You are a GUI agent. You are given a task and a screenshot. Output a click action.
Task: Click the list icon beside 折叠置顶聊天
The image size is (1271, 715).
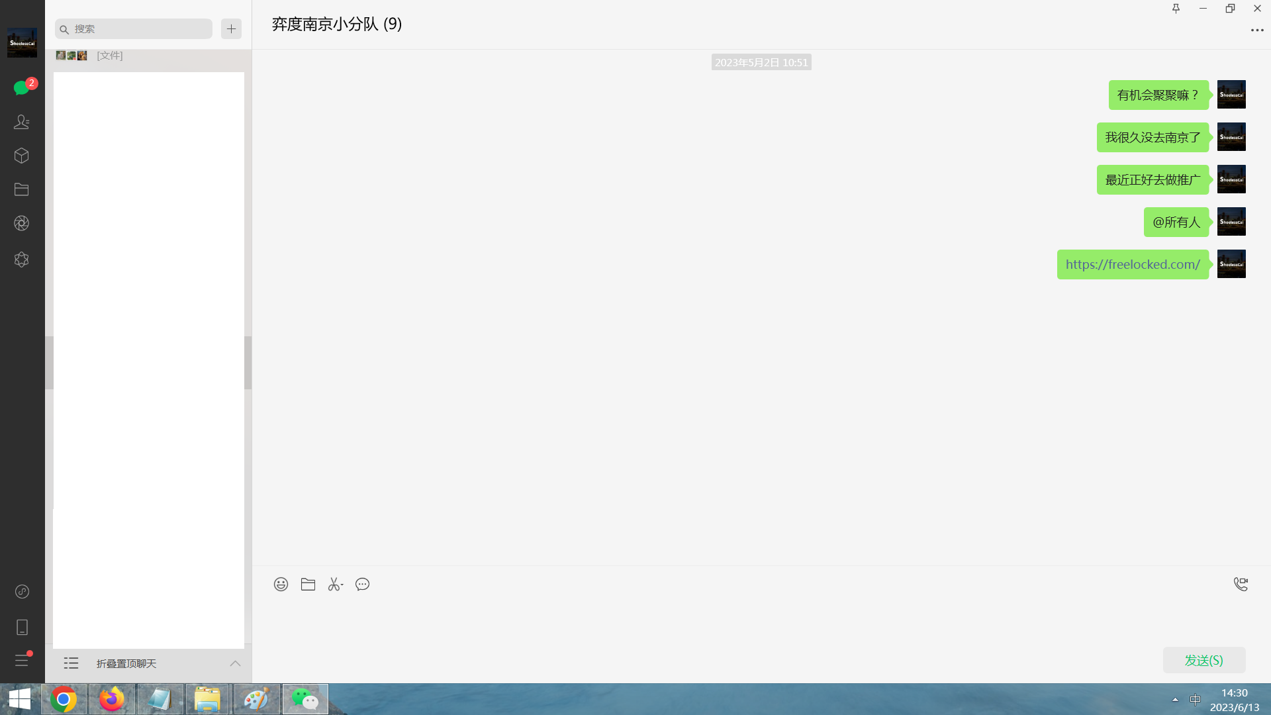pos(71,663)
